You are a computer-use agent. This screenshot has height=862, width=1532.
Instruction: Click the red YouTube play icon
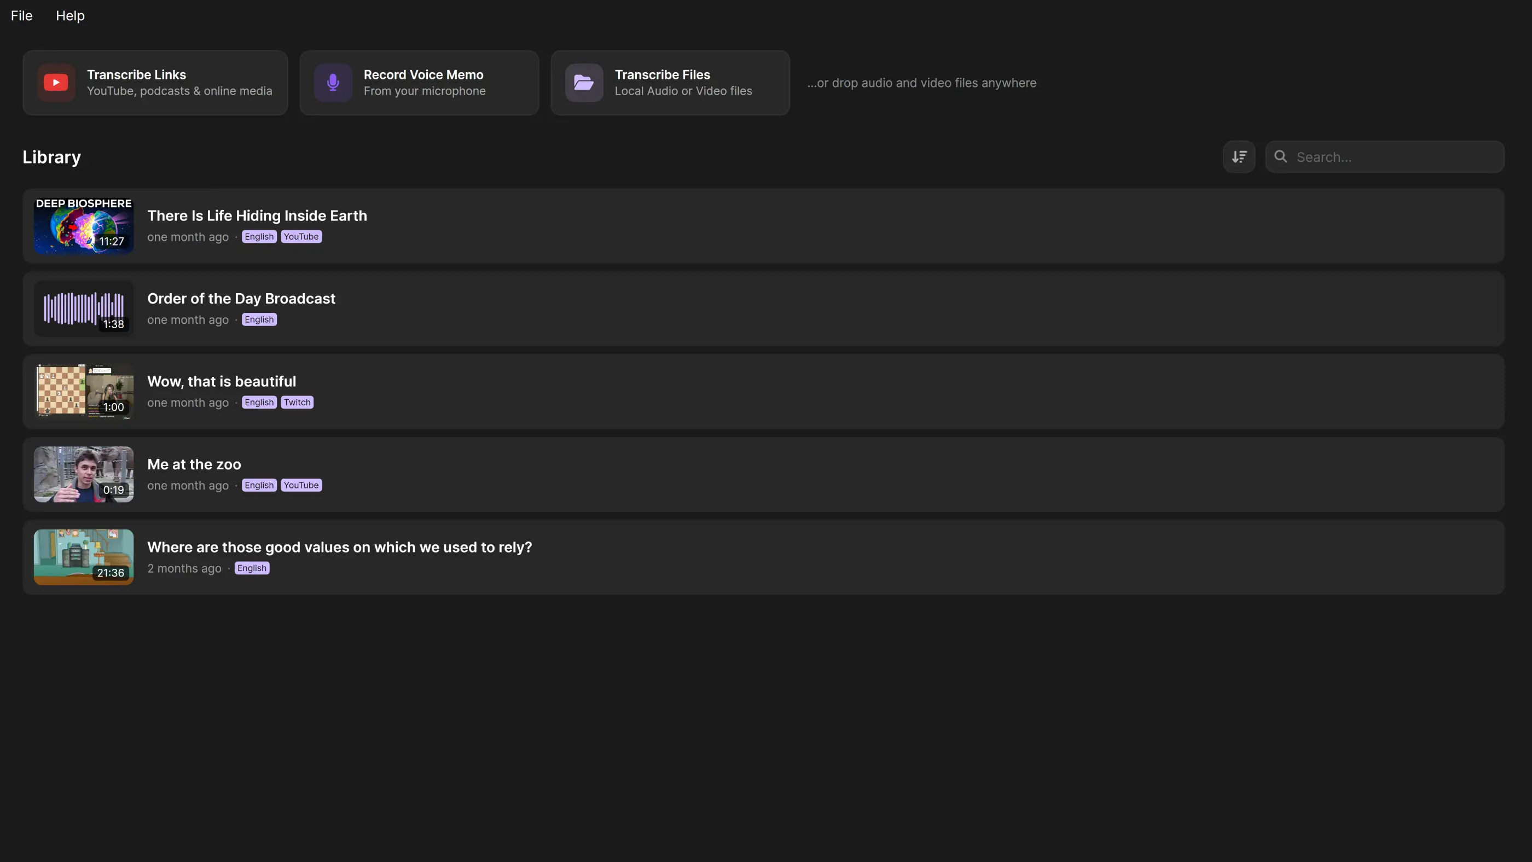click(x=56, y=83)
